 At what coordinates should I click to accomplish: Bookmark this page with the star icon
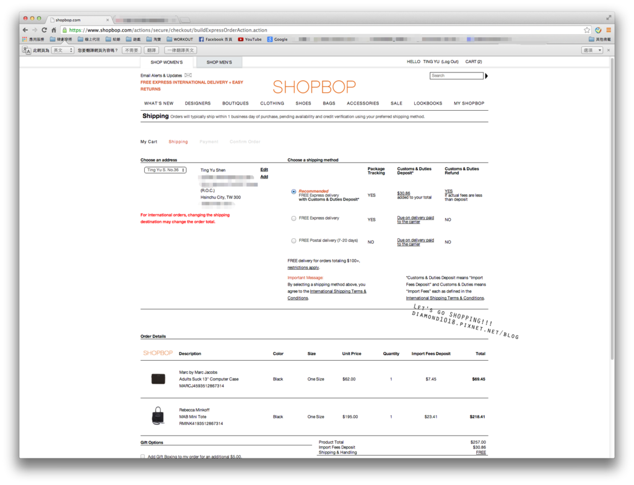pyautogui.click(x=587, y=30)
